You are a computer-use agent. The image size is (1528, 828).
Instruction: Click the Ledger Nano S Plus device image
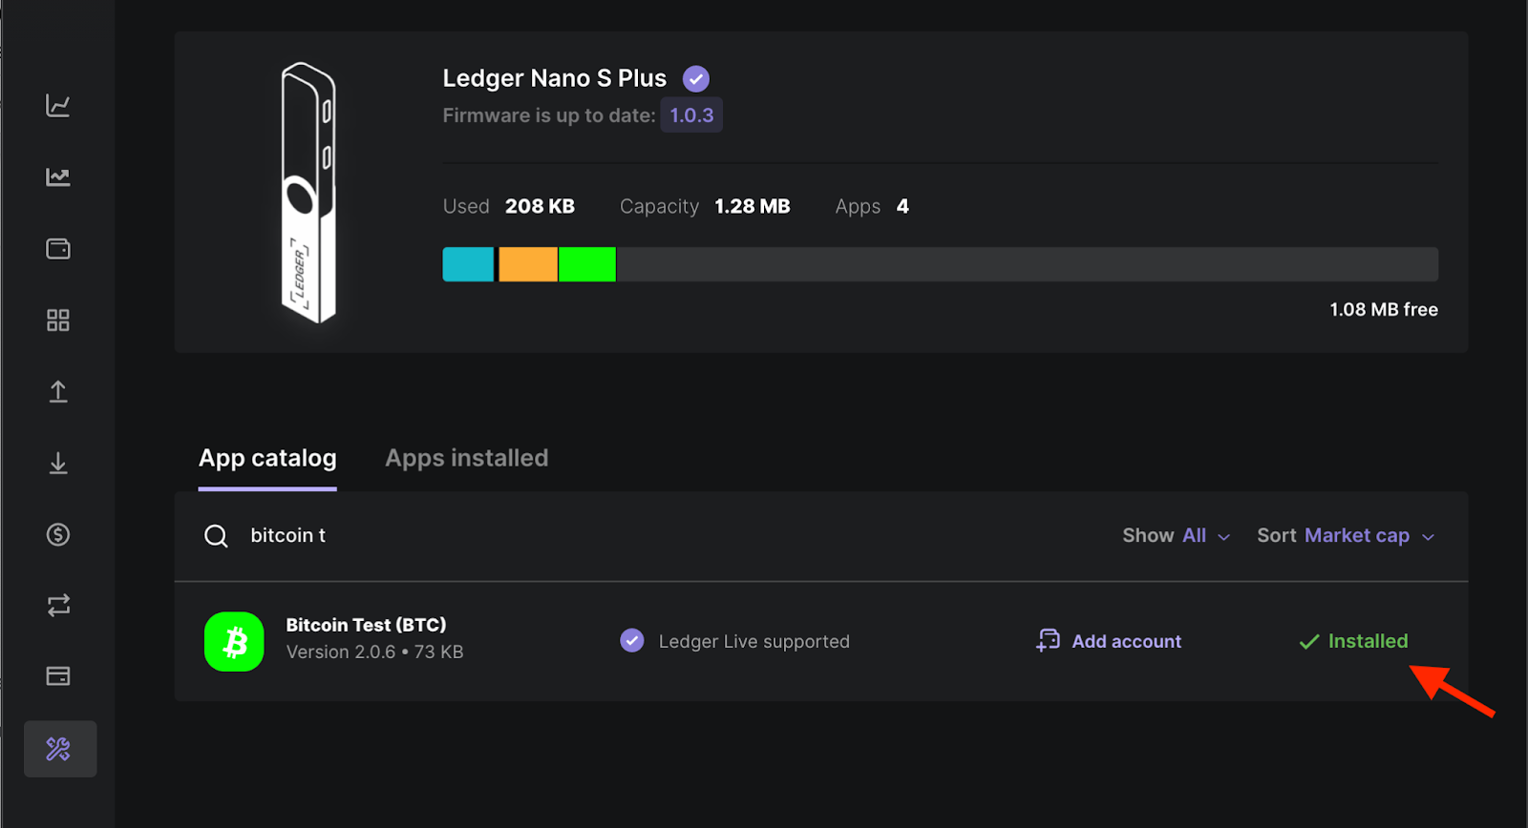tap(308, 193)
